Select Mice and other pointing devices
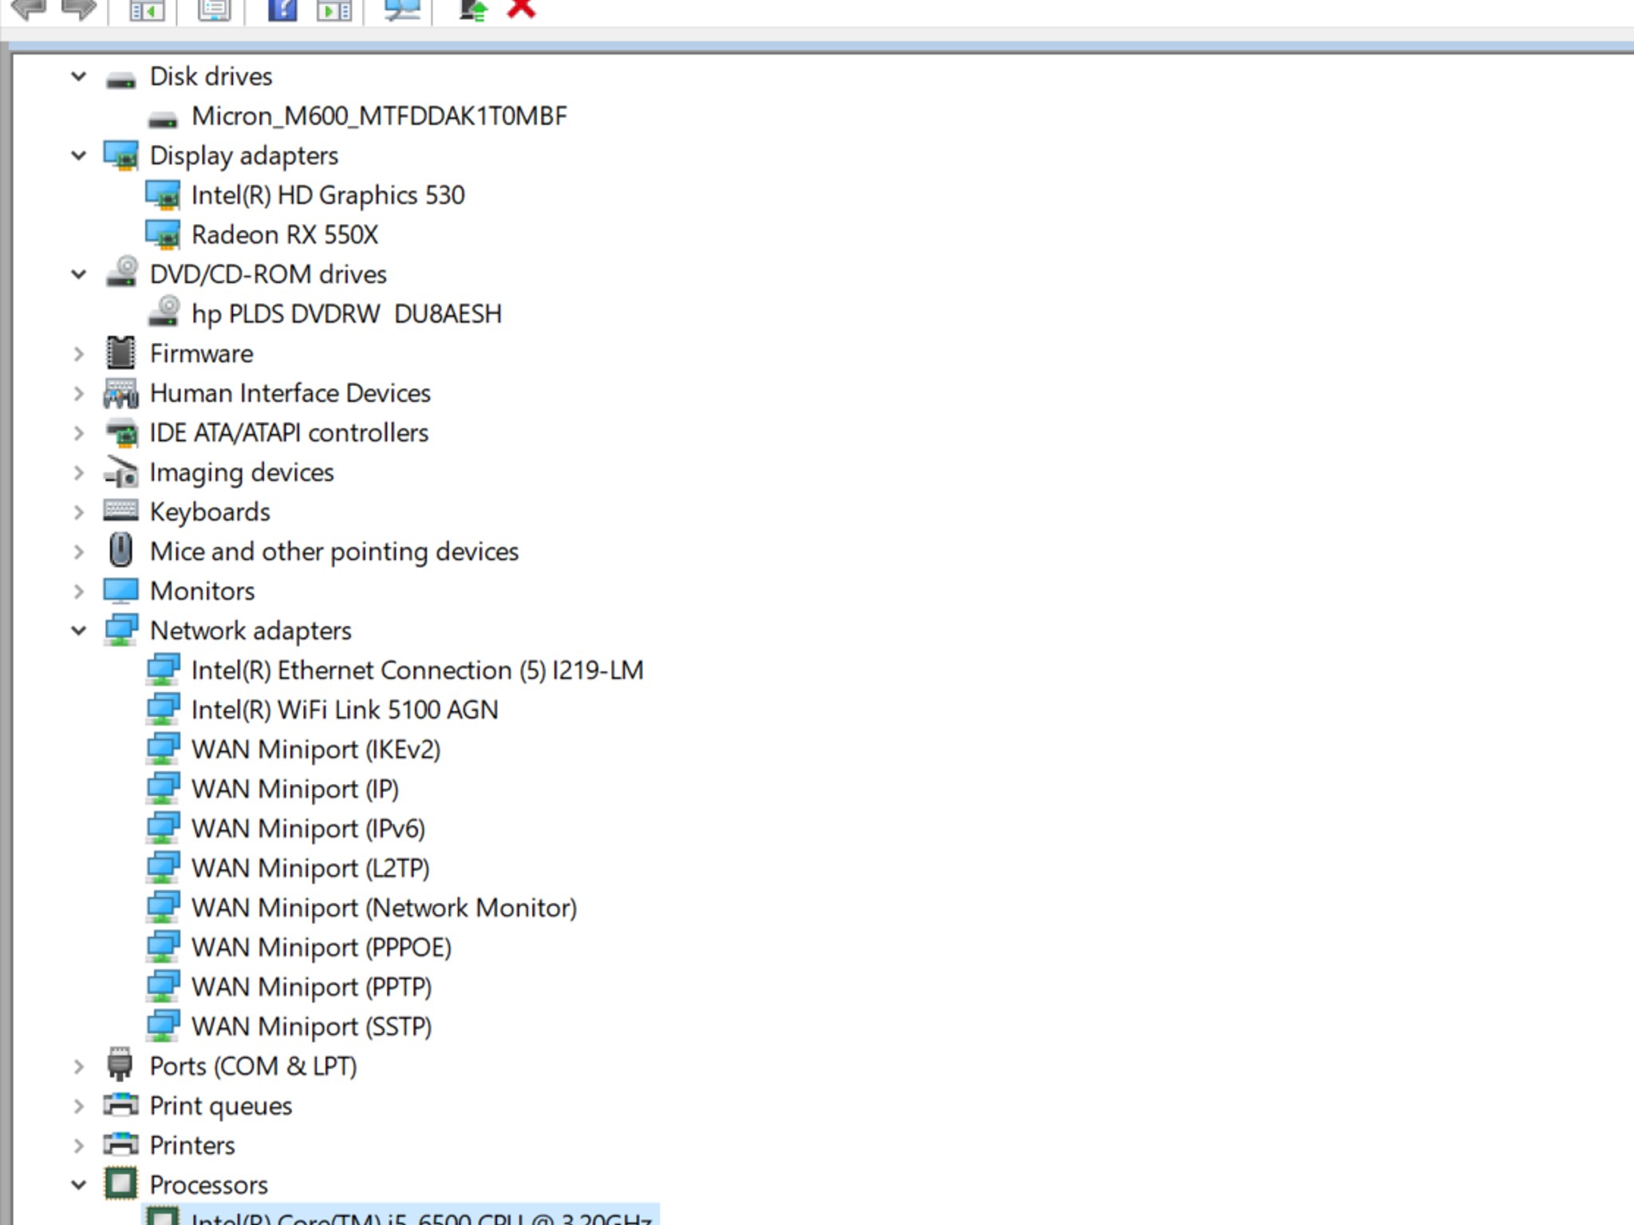The height and width of the screenshot is (1225, 1634). [x=334, y=551]
